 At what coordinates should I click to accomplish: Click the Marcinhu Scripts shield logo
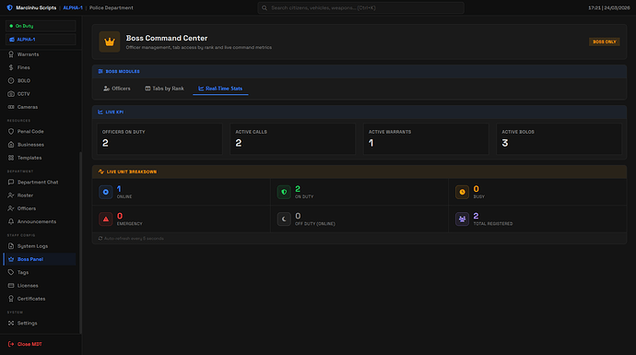click(x=10, y=7)
